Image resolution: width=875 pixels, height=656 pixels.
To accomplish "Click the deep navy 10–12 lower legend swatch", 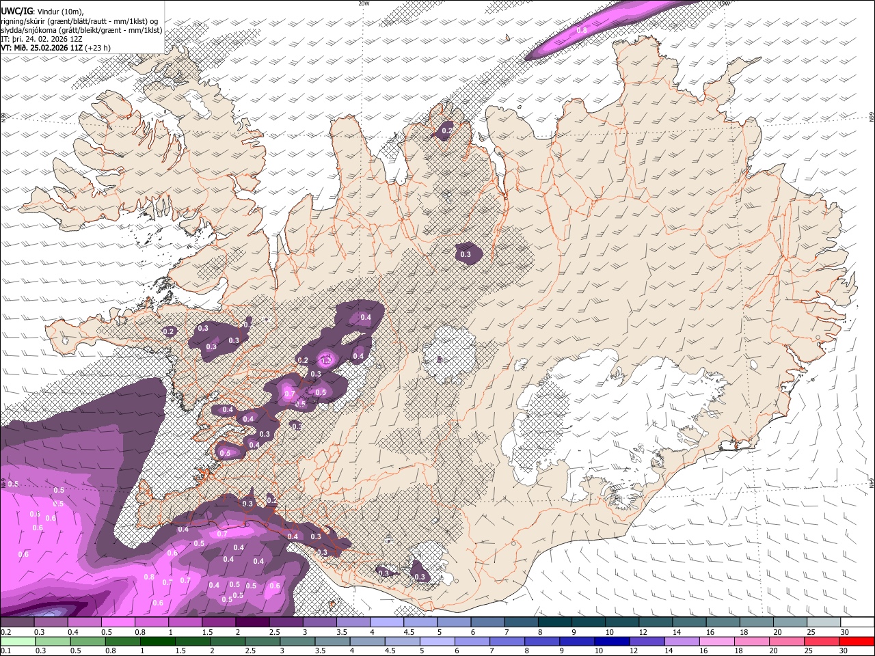I will point(612,641).
